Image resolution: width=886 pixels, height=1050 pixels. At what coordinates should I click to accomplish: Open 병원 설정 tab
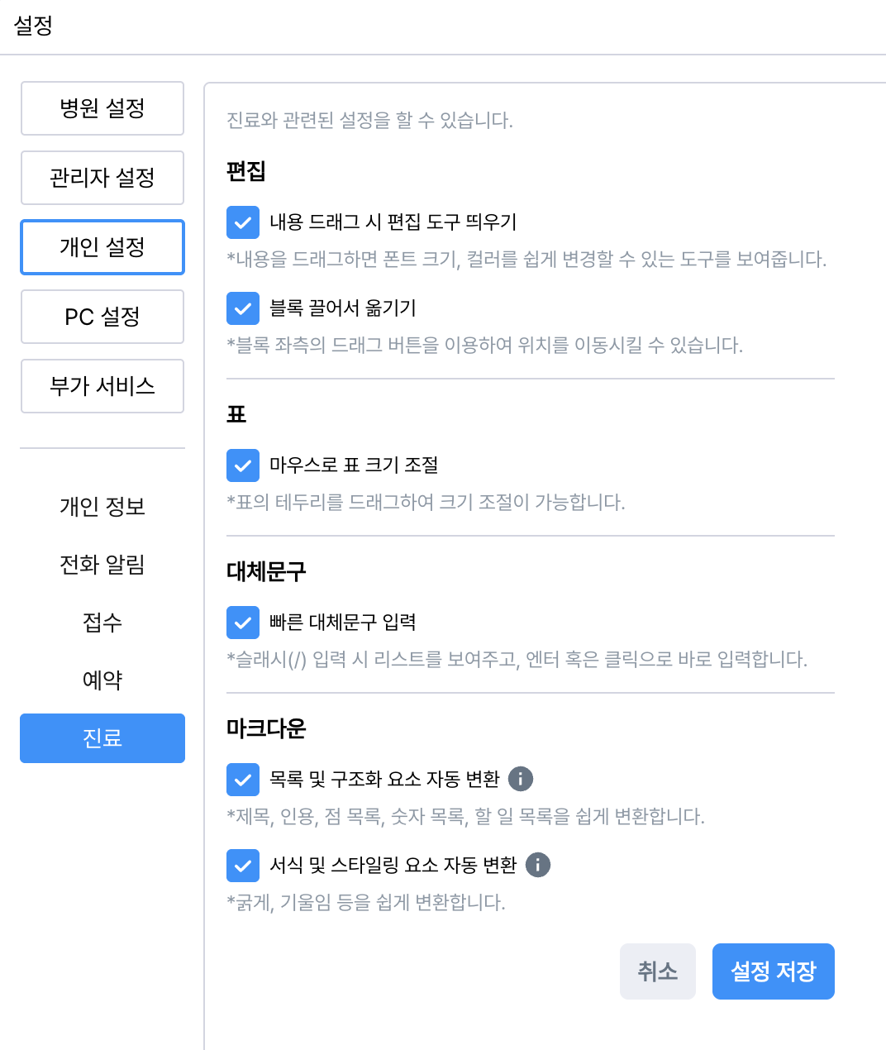tap(102, 108)
